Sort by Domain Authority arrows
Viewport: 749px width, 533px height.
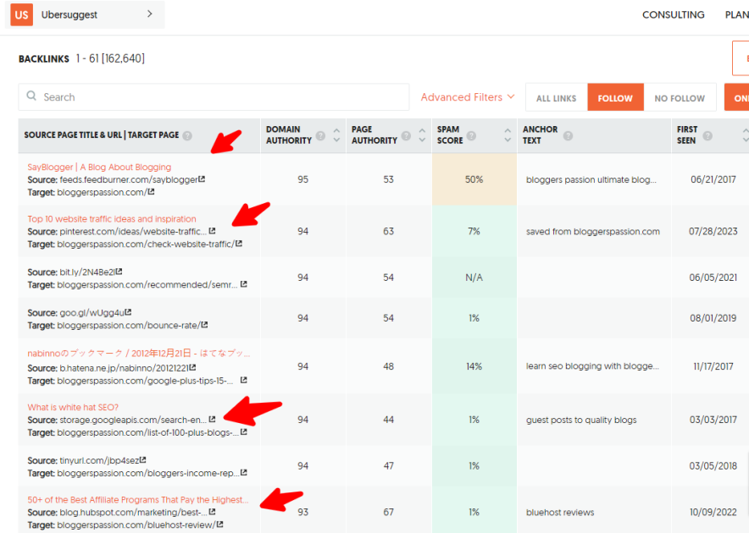point(336,135)
